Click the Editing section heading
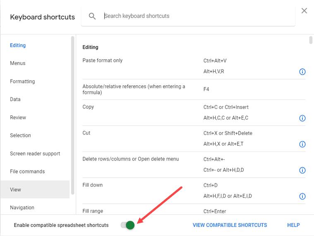Viewport: 314px width, 236px height. (x=90, y=47)
